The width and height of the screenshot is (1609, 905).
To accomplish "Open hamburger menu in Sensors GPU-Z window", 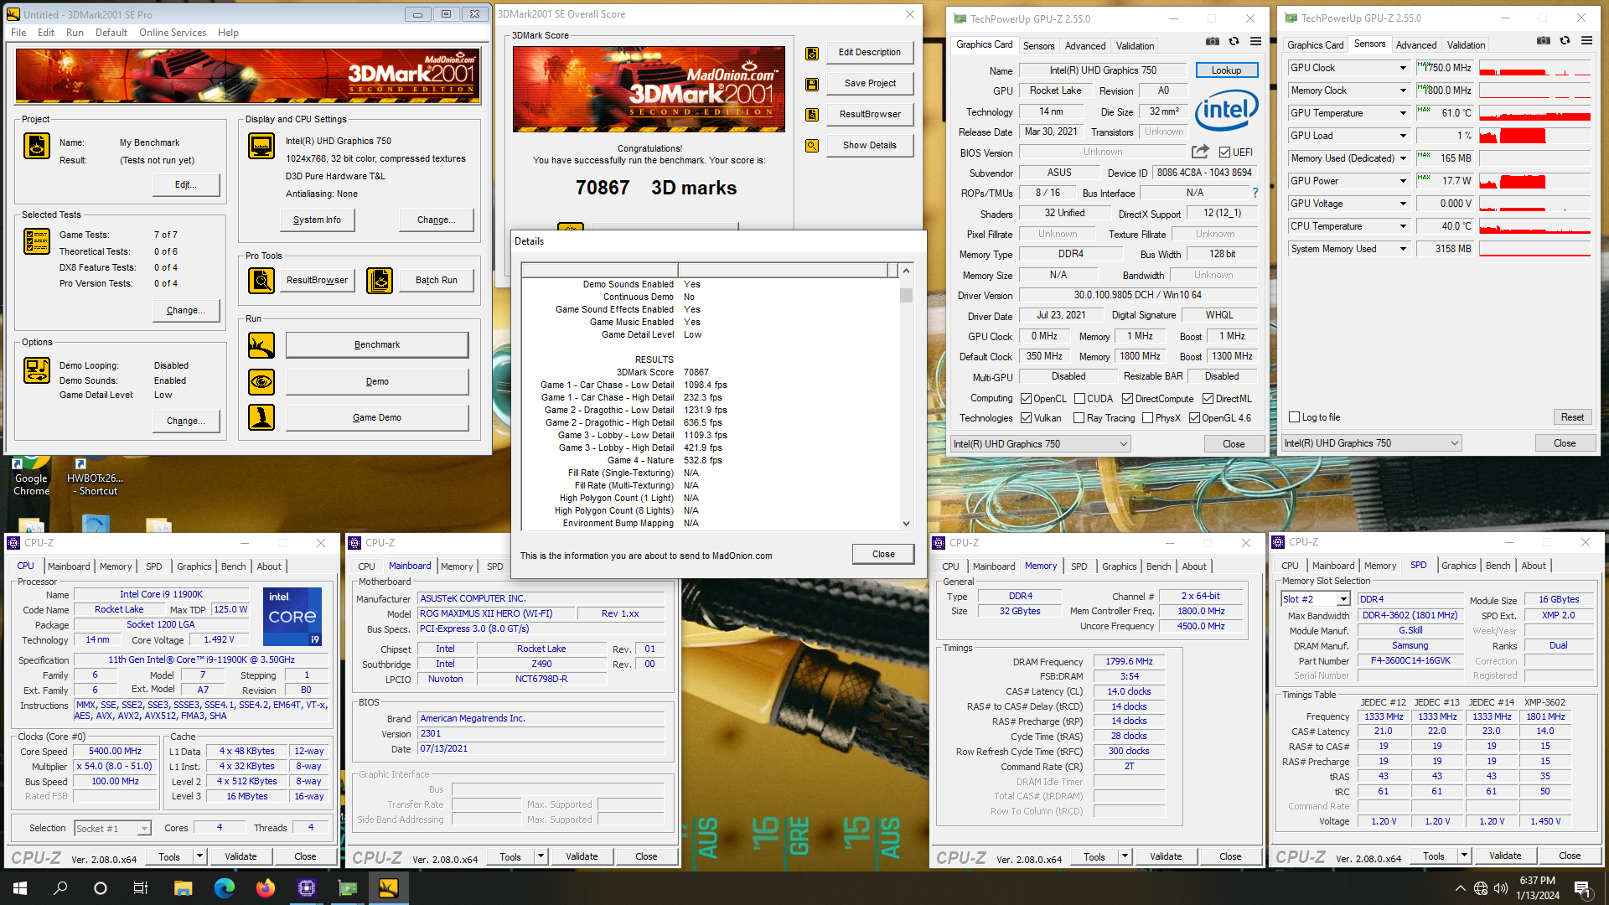I will point(1586,40).
